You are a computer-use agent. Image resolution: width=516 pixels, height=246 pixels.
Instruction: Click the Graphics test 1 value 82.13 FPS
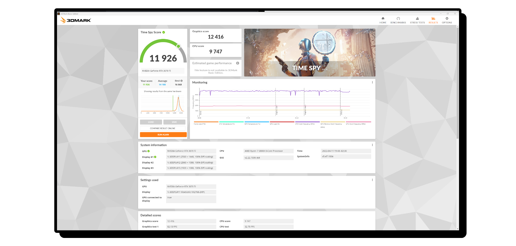[x=191, y=227]
